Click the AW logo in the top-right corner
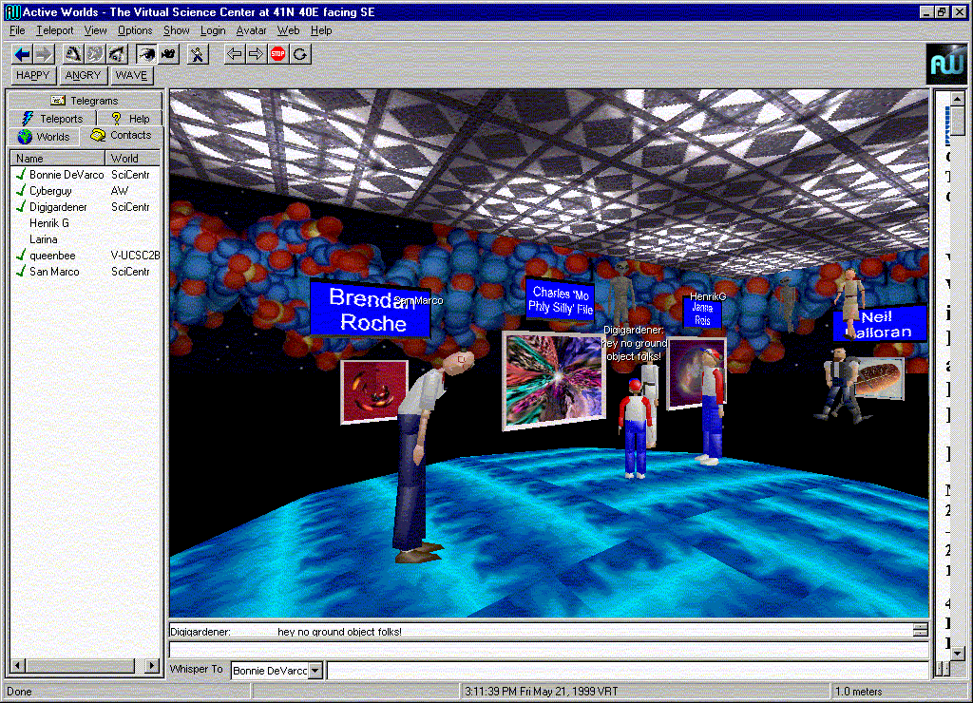Image resolution: width=973 pixels, height=703 pixels. click(946, 64)
